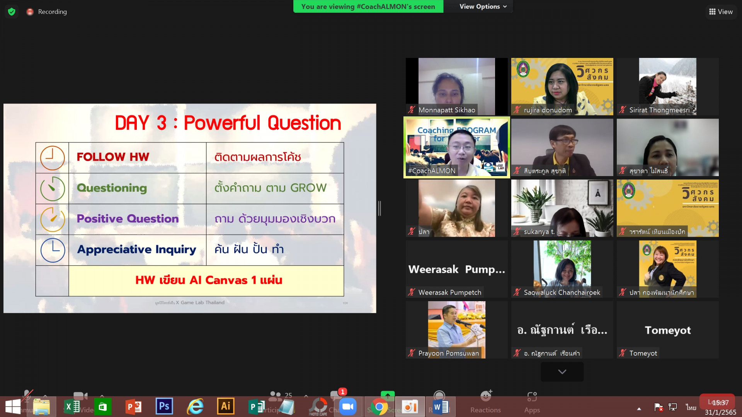Click 'DAY 3 : Powerful Question' slide title

click(228, 123)
